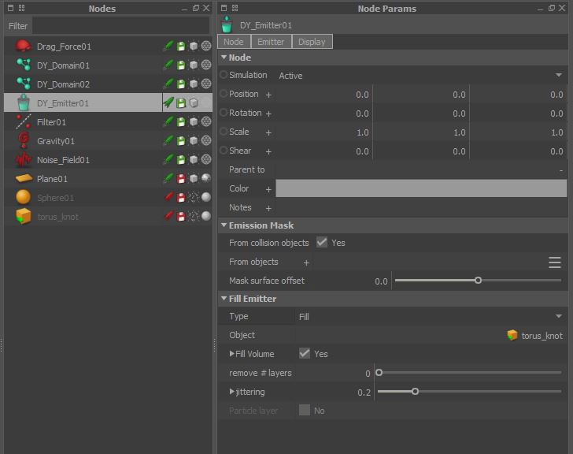Click torus_knot shaded sphere icon
This screenshot has height=454, width=573.
pos(206,216)
